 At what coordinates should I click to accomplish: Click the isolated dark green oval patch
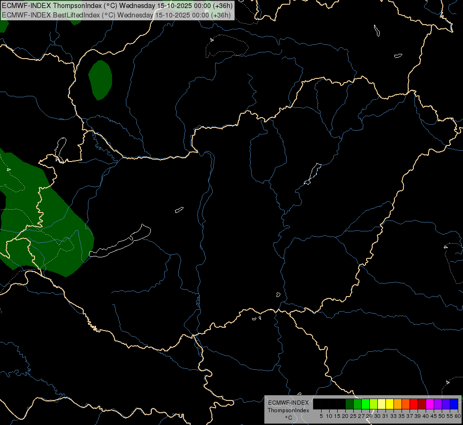(x=100, y=80)
